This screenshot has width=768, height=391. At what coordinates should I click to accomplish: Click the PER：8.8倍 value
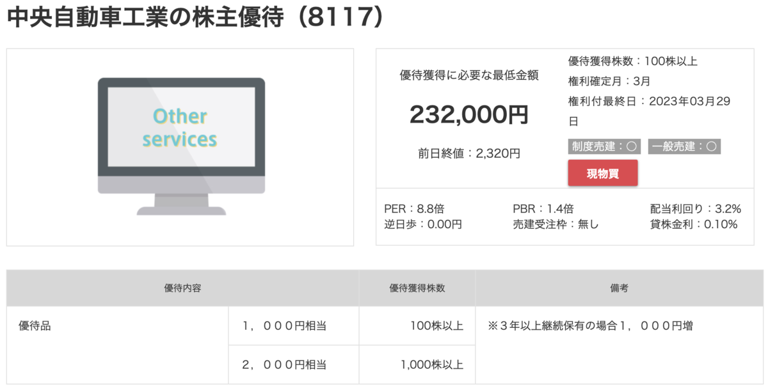pos(414,209)
